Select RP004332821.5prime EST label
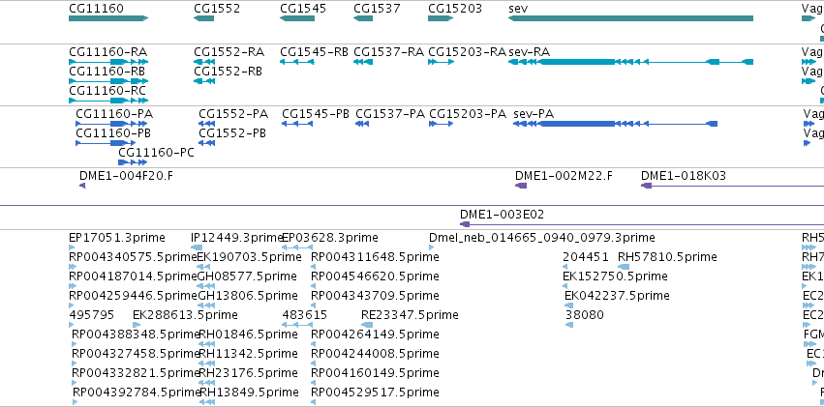This screenshot has width=824, height=407. 136,373
